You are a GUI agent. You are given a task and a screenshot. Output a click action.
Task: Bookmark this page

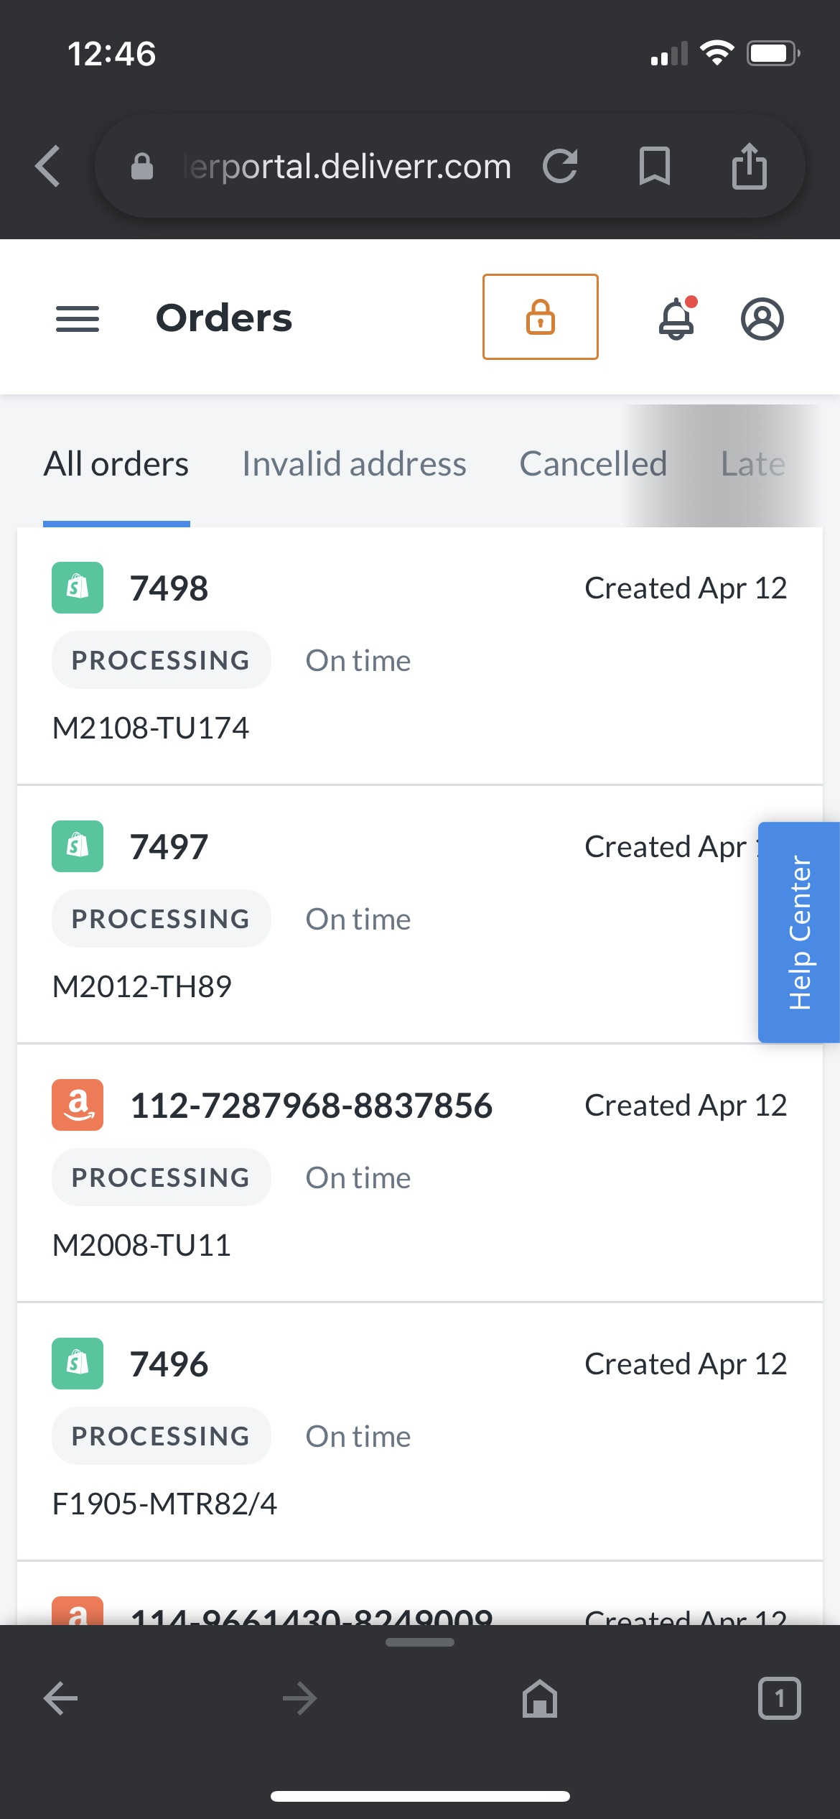654,167
